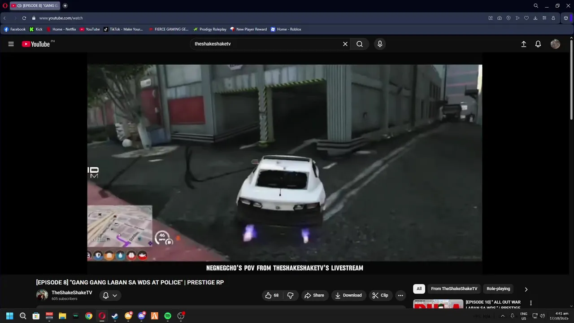Select From TheShakeShakeTV chip
Screen dimensions: 574x323
pyautogui.click(x=454, y=289)
